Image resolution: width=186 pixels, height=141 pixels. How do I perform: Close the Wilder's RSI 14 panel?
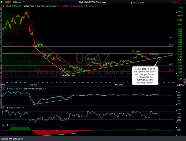3,108
